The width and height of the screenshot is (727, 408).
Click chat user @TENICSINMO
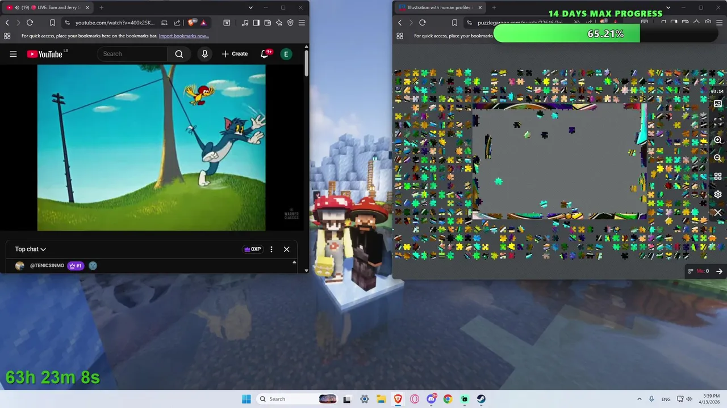[47, 265]
